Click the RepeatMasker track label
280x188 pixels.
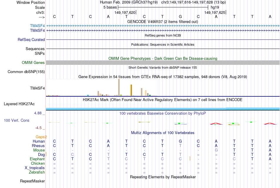tap(32, 181)
